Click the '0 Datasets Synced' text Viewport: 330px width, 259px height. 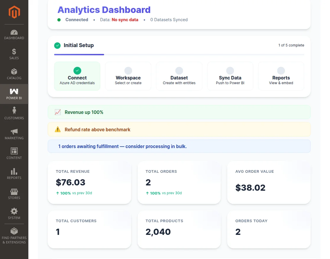[x=169, y=20]
